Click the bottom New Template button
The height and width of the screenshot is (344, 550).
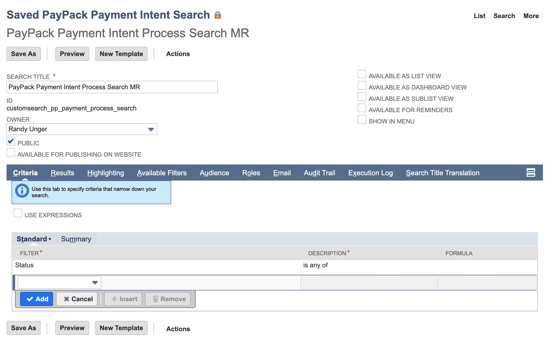[121, 328]
